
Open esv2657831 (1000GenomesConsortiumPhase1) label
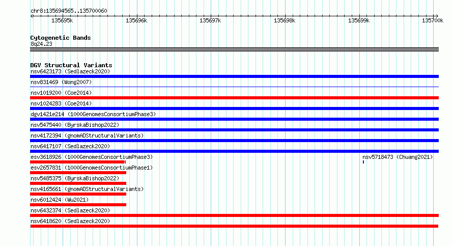pos(92,168)
